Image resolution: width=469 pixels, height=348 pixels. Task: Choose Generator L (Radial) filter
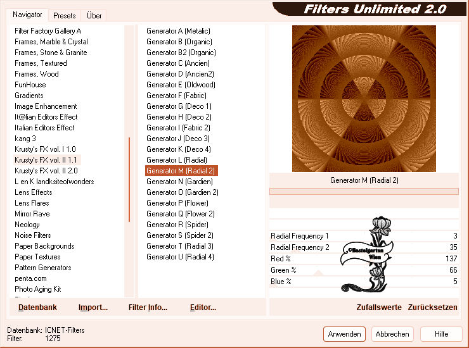(177, 160)
